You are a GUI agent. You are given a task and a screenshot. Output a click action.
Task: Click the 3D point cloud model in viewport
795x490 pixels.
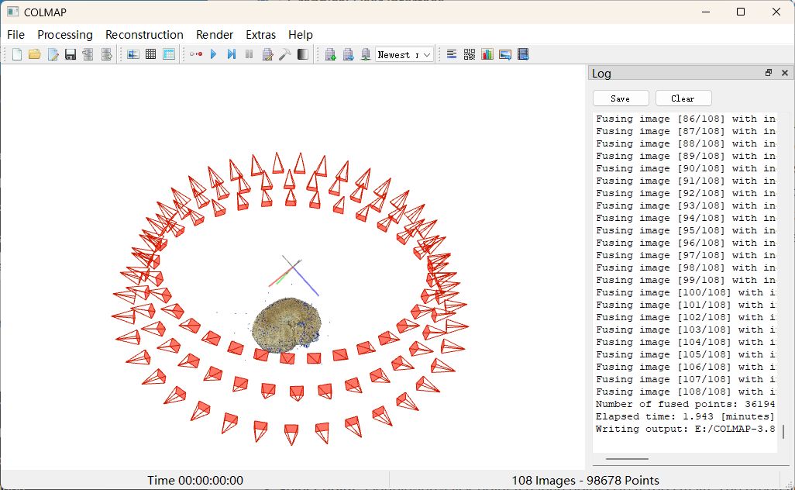tap(287, 325)
